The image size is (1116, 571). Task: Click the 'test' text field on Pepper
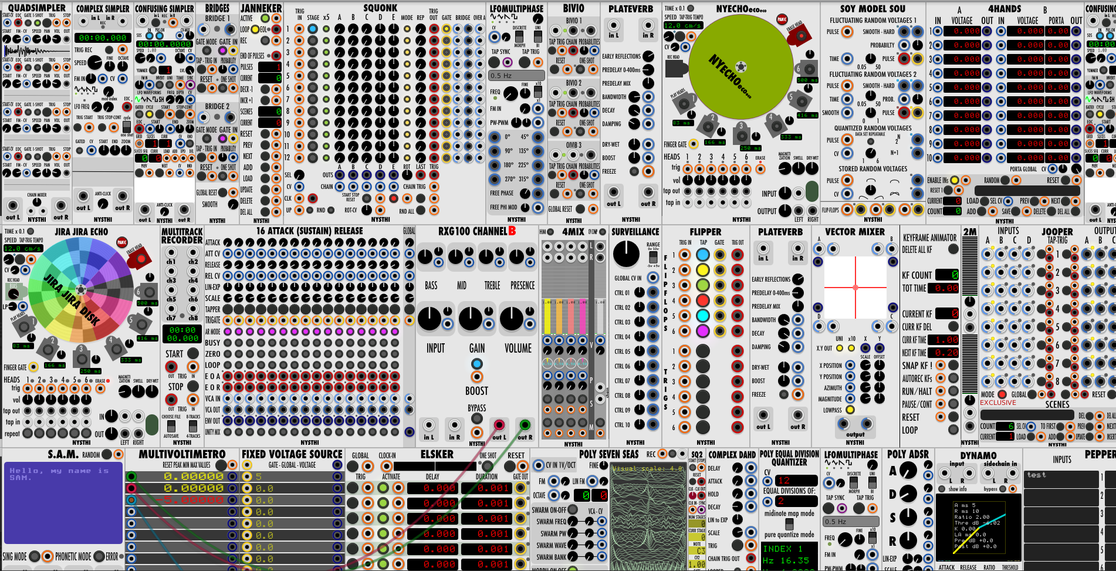tap(1061, 479)
